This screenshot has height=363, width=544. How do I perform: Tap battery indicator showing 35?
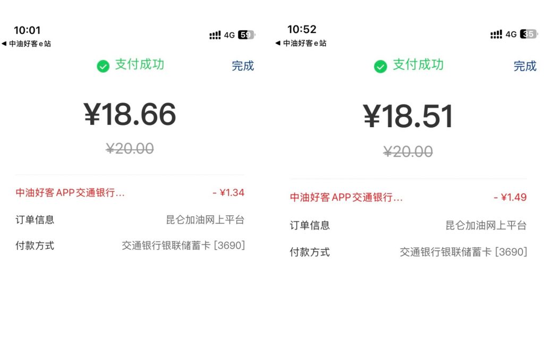coord(529,34)
